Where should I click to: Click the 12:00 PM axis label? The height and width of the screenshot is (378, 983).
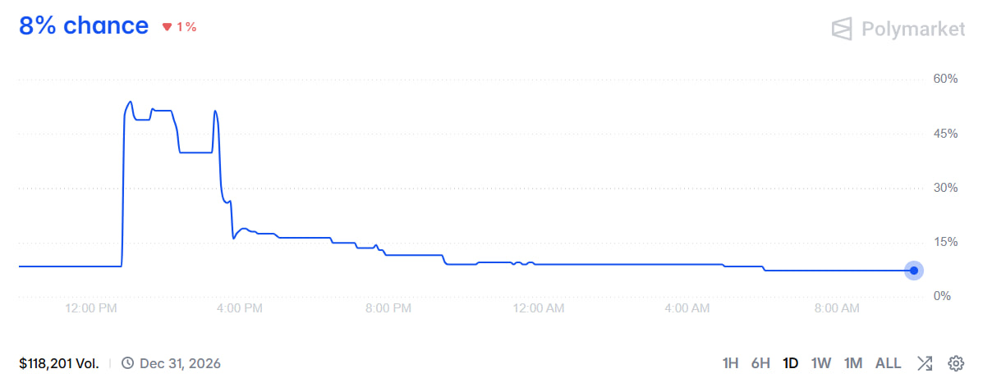(x=91, y=308)
